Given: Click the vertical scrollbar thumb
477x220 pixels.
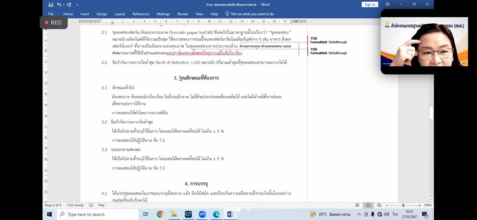Looking at the screenshot, I should 431,113.
